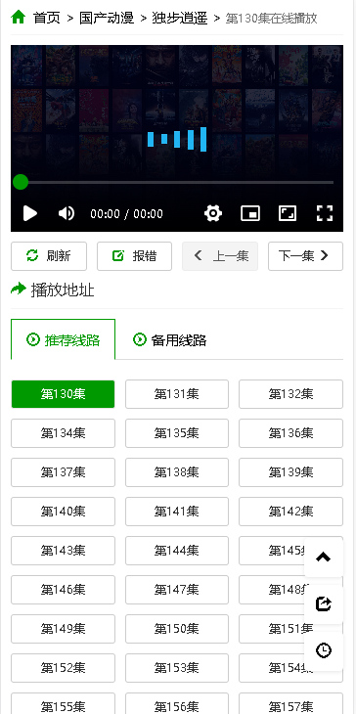The width and height of the screenshot is (356, 714).
Task: Open the 国产动漫 breadcrumb link
Action: tap(107, 19)
